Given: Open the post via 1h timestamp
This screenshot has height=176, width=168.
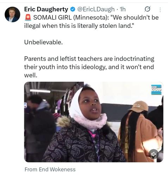Looking at the screenshot, I should (x=123, y=10).
